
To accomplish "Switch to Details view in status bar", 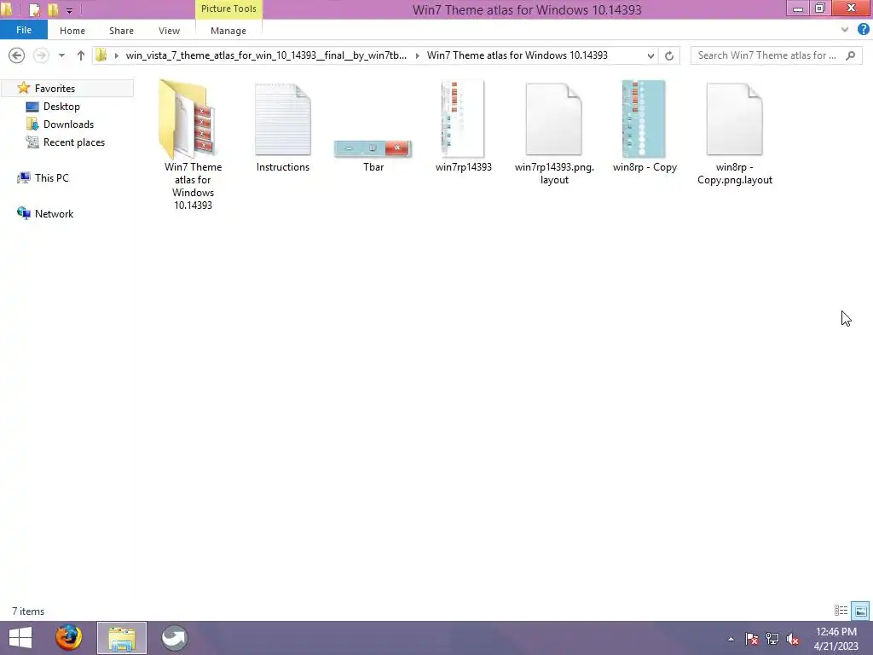I will (841, 611).
